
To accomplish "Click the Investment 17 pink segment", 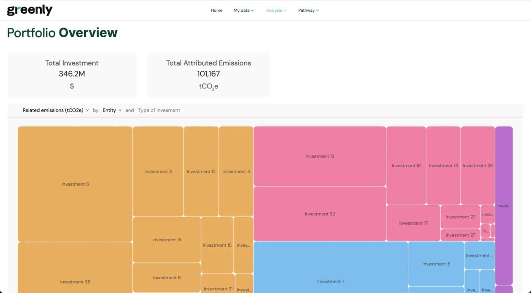I will pos(412,223).
